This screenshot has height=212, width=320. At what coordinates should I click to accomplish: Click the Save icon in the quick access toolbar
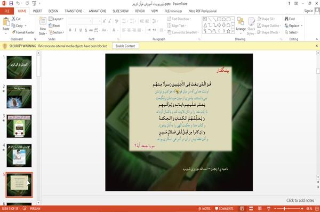pyautogui.click(x=11, y=3)
